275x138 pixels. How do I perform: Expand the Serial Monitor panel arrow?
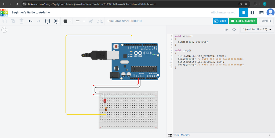[x=270, y=135]
